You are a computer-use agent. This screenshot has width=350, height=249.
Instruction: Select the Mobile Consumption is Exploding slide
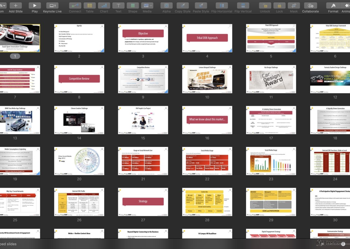pos(20,161)
